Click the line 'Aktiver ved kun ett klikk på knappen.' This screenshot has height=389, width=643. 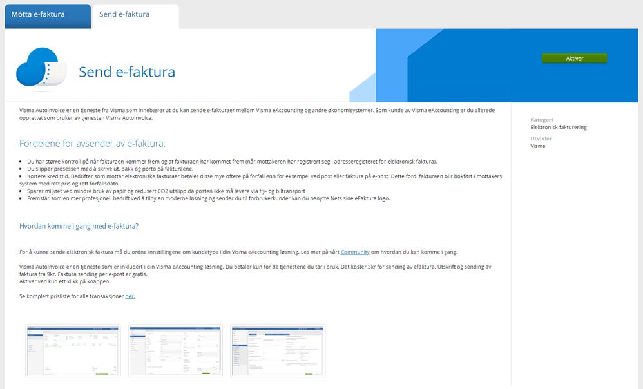coord(65,281)
